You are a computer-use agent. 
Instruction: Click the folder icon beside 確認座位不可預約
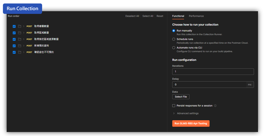[x=20, y=52]
